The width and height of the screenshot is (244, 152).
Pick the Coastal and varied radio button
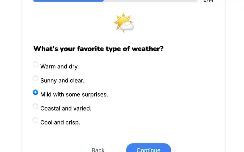(x=35, y=106)
